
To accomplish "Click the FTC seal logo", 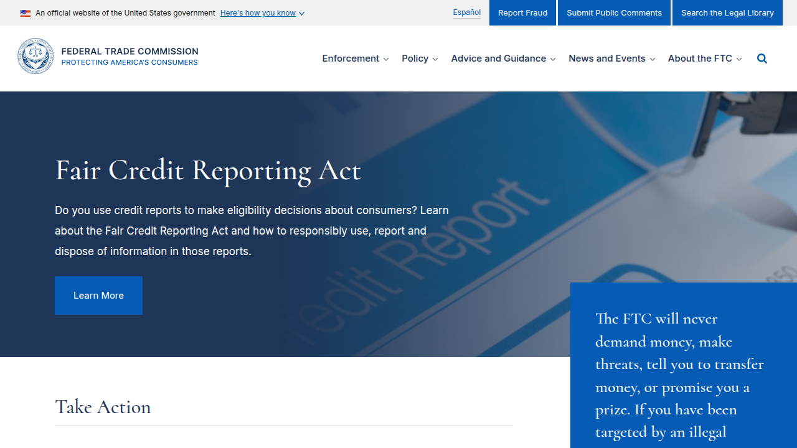I will (35, 56).
